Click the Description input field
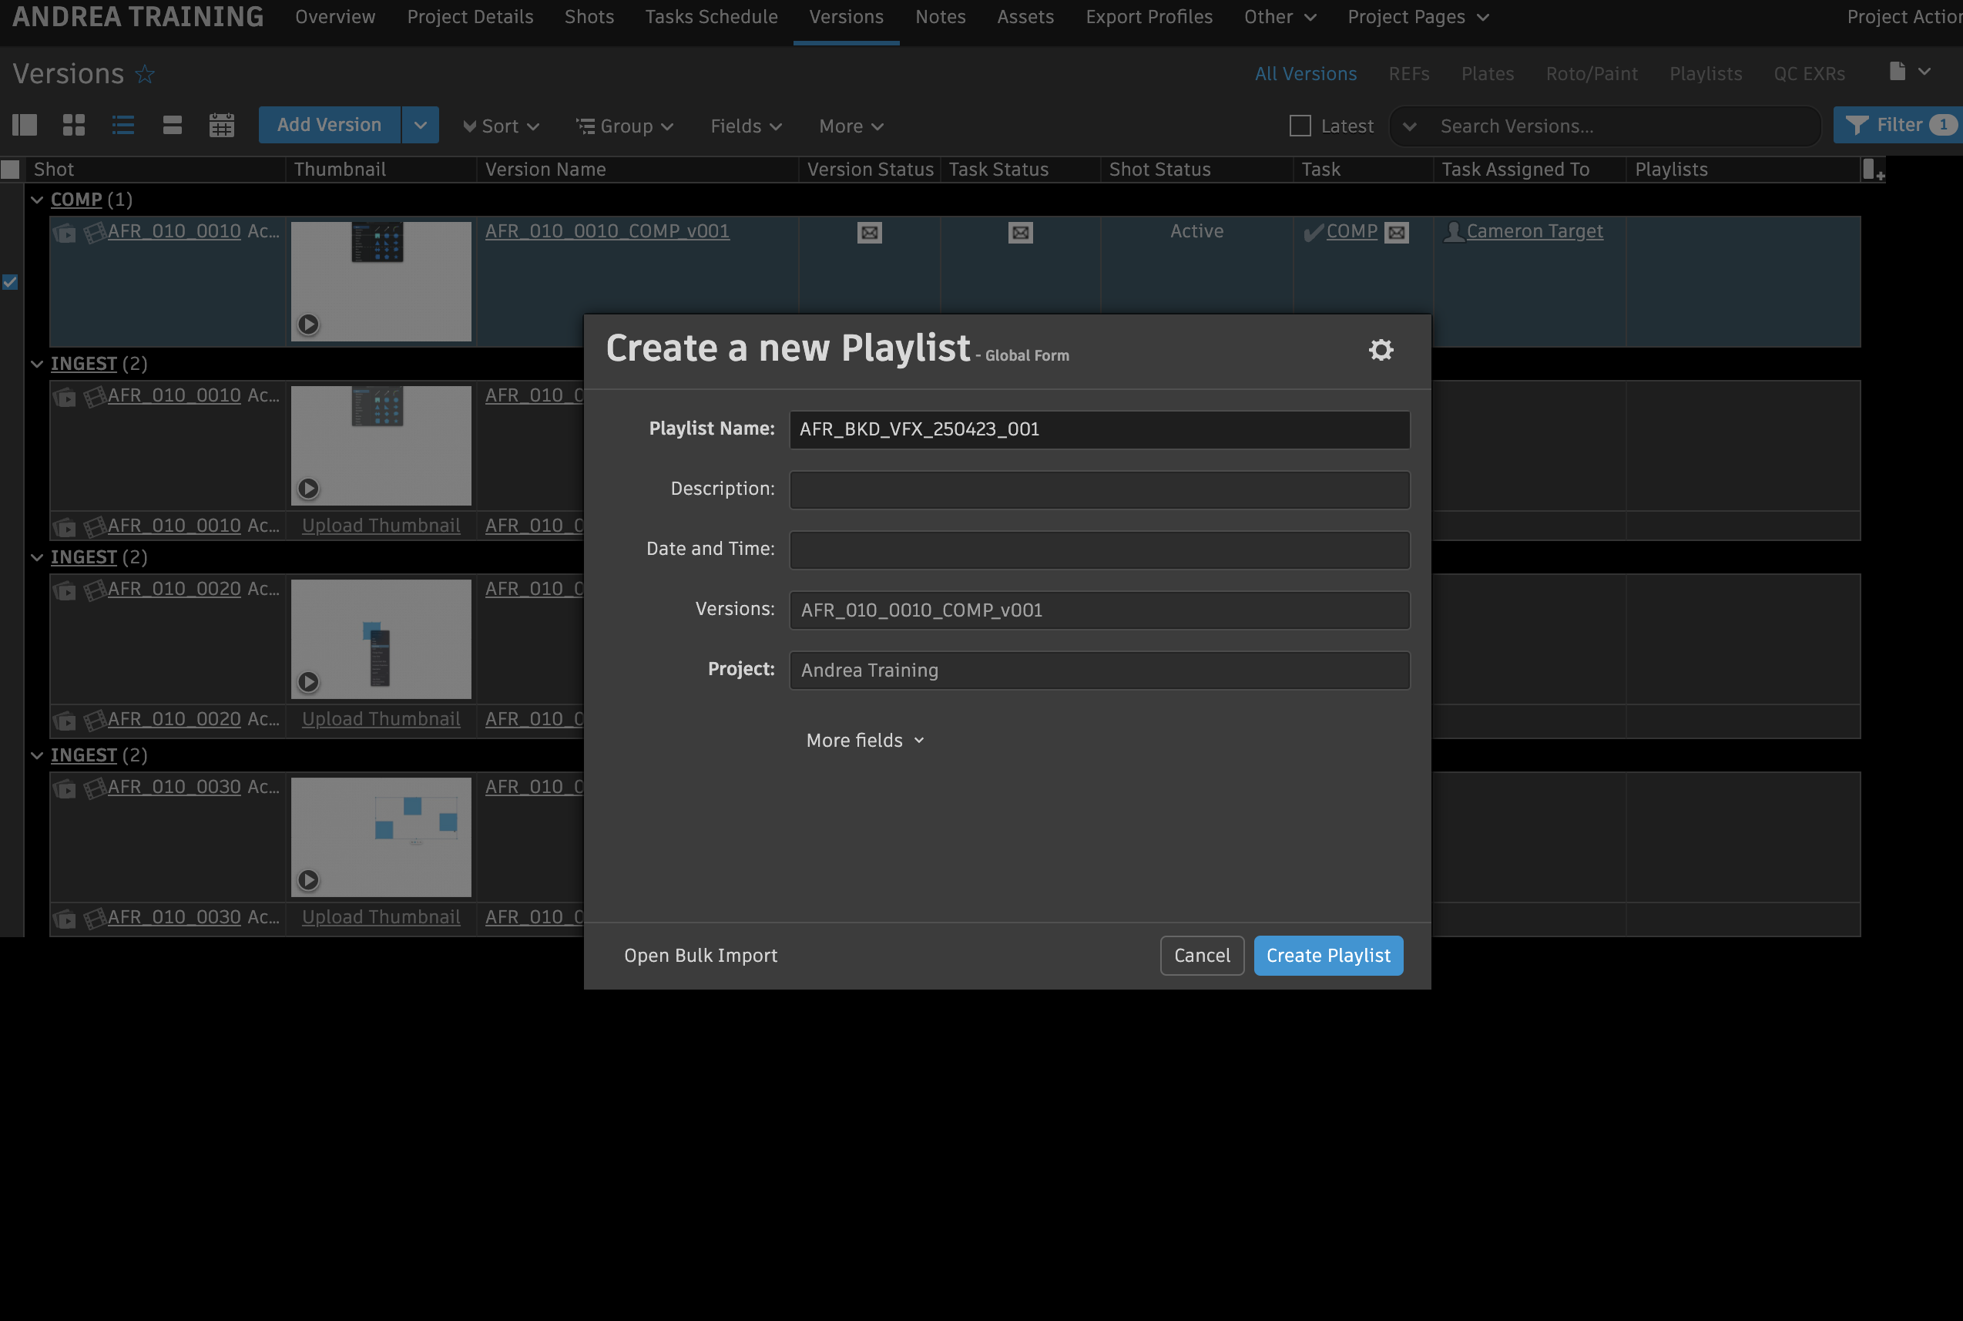1963x1321 pixels. coord(1098,489)
